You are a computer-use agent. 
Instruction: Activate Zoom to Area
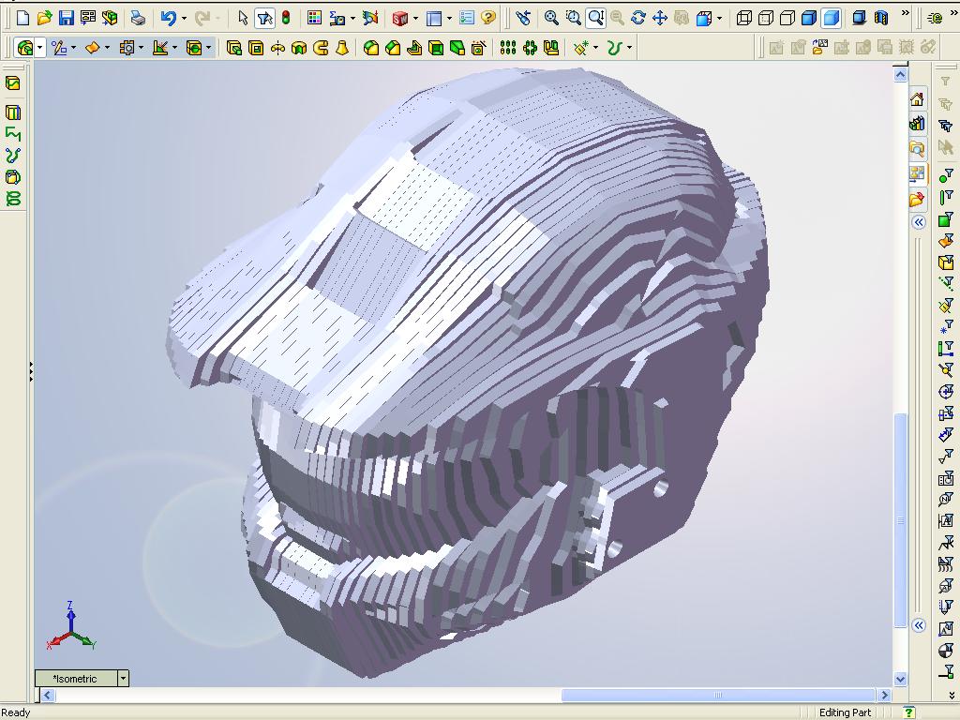click(573, 19)
